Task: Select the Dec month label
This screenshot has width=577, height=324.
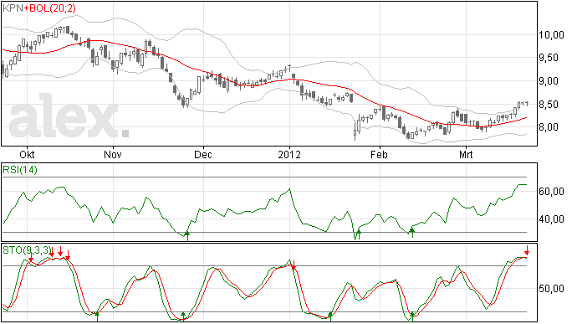Action: click(x=203, y=154)
